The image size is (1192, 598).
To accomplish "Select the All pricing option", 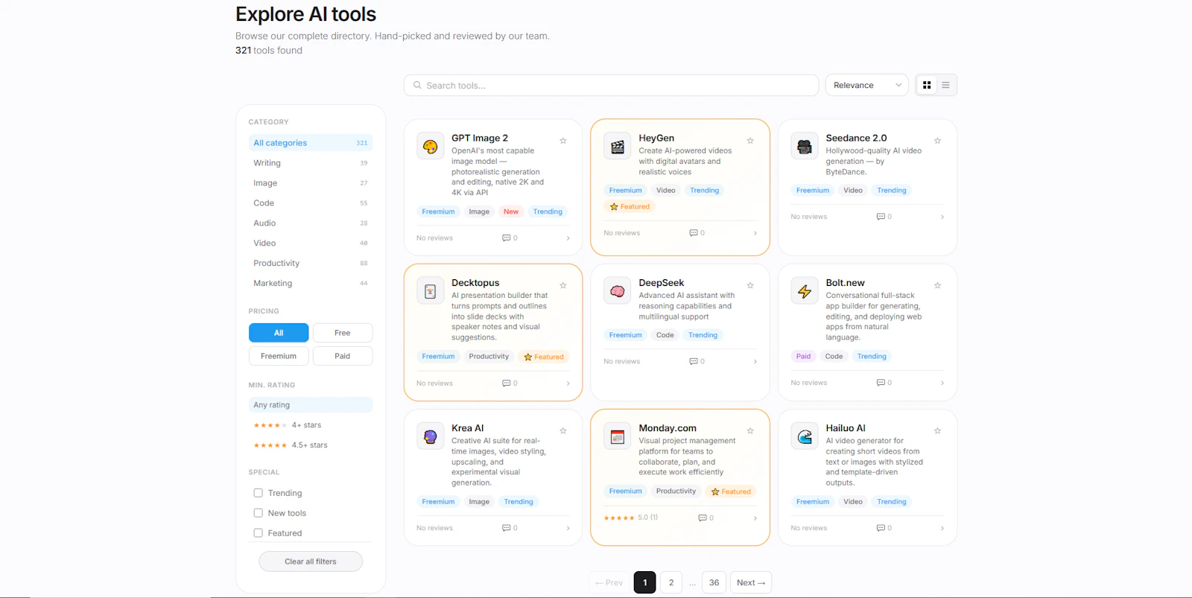I will pyautogui.click(x=279, y=333).
